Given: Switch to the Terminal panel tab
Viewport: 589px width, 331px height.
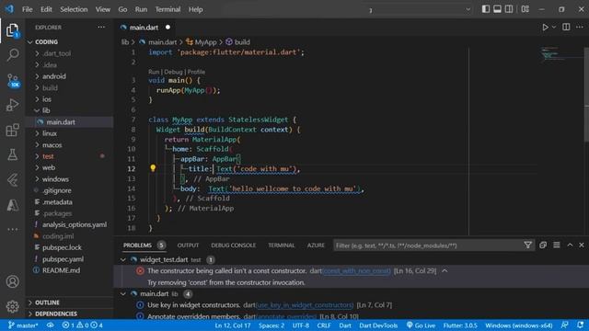Looking at the screenshot, I should click(x=282, y=245).
